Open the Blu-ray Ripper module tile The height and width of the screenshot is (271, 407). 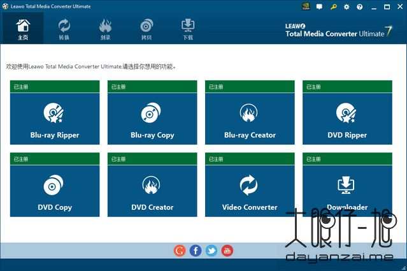pyautogui.click(x=55, y=119)
